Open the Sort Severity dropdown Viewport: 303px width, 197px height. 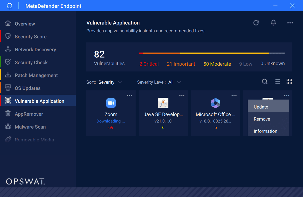click(110, 82)
